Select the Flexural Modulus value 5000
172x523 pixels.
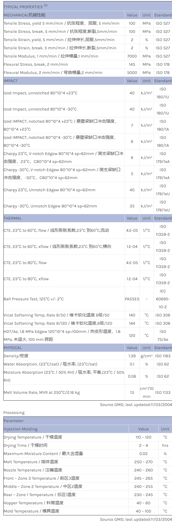(x=132, y=73)
